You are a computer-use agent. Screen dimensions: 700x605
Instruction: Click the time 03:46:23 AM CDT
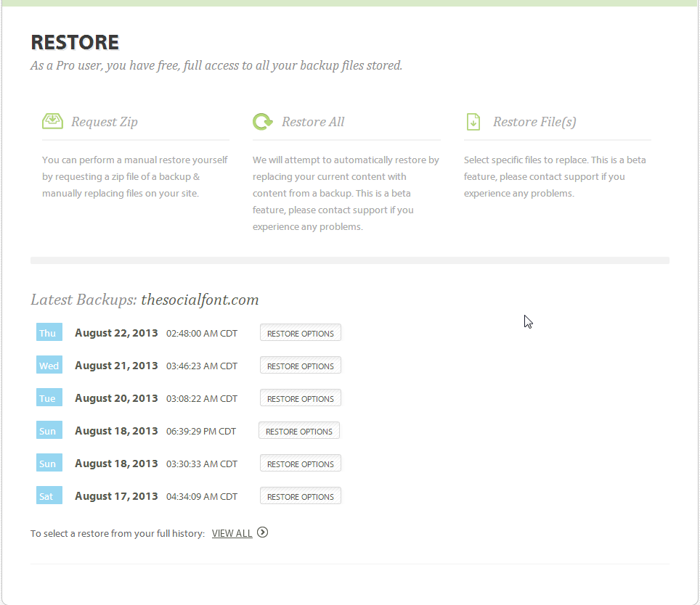pyautogui.click(x=202, y=366)
